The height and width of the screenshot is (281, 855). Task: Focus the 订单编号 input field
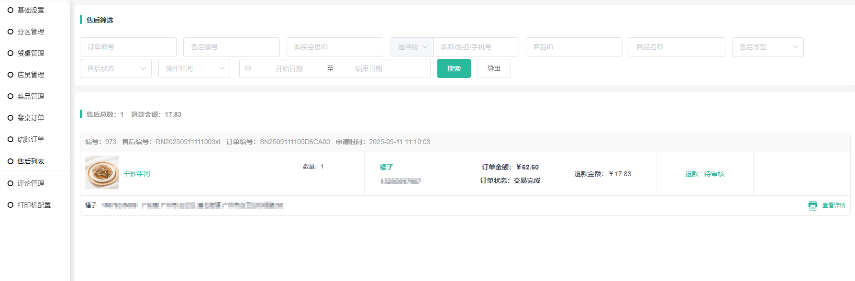pyautogui.click(x=128, y=47)
